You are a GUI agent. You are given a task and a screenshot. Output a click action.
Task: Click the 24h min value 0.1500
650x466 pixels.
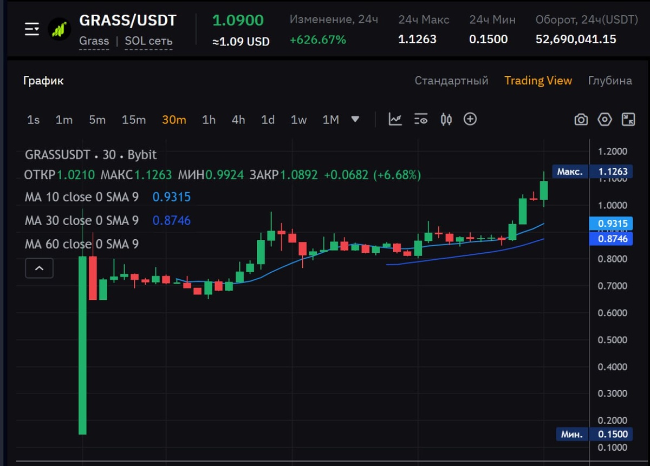point(489,40)
